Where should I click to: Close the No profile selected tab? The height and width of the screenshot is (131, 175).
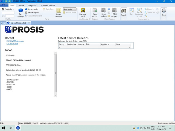coord(29,23)
